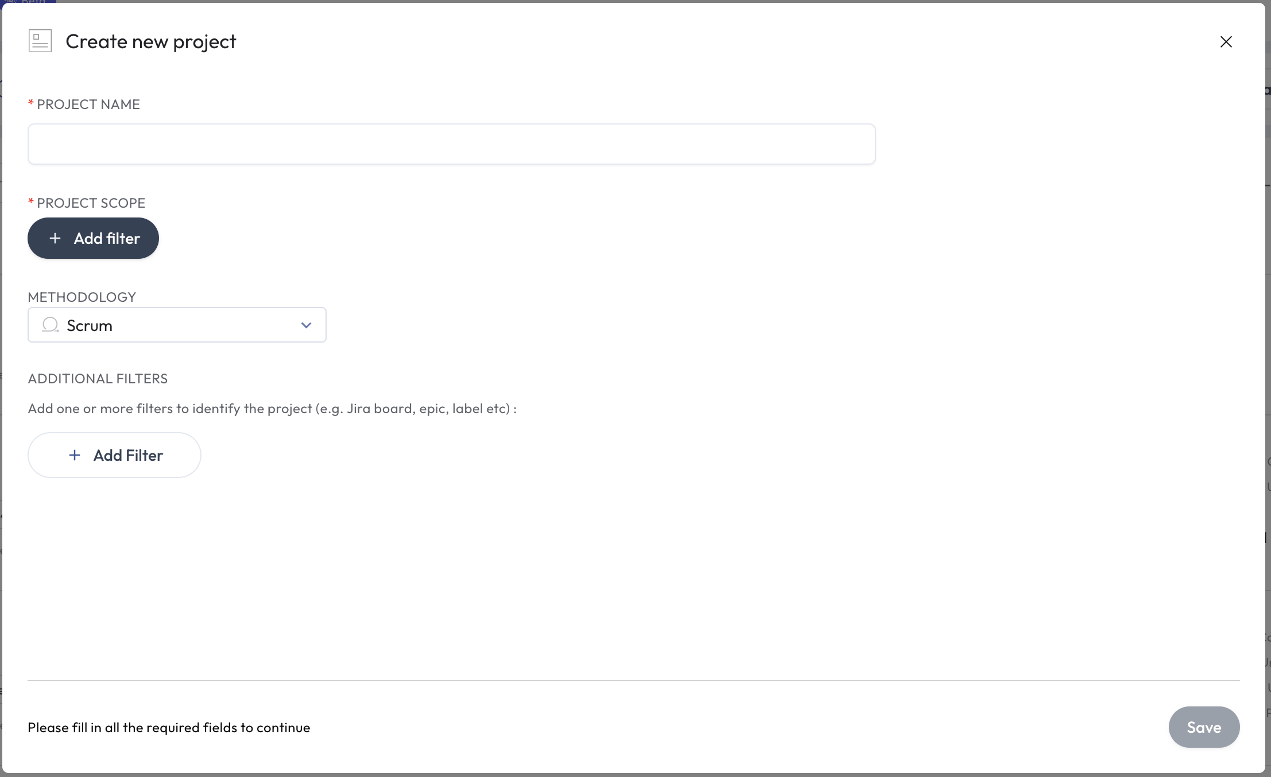Screen dimensions: 1271x777
Task: Click the ADDITIONAL FILTERS heading
Action: pyautogui.click(x=98, y=379)
